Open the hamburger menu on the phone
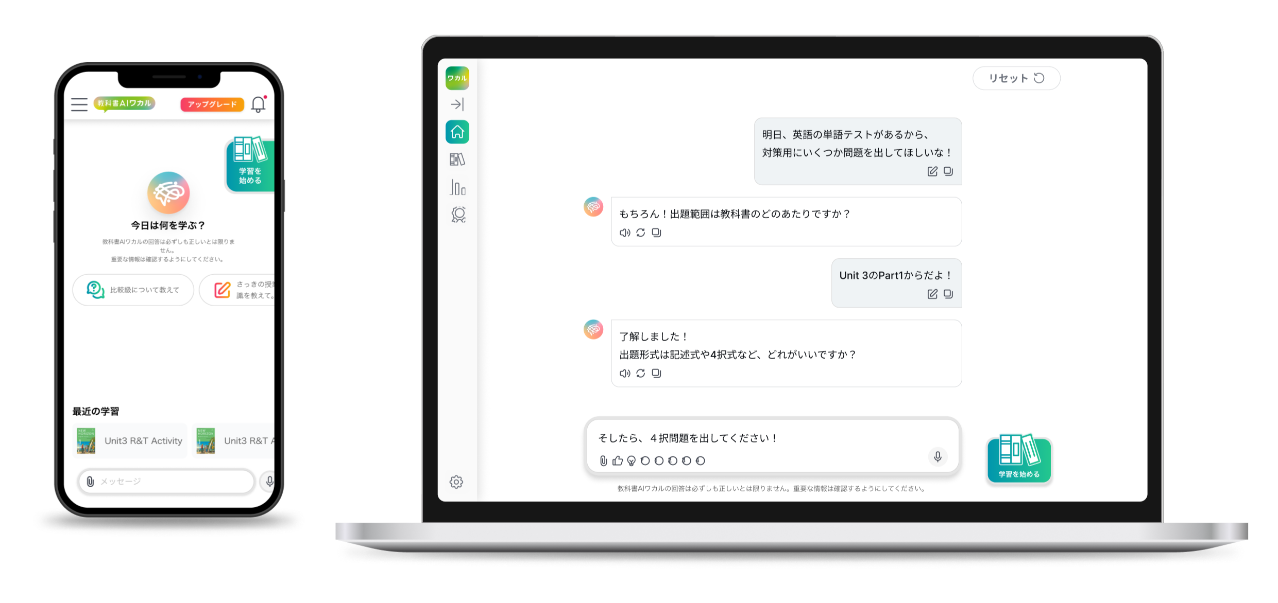 tap(79, 104)
